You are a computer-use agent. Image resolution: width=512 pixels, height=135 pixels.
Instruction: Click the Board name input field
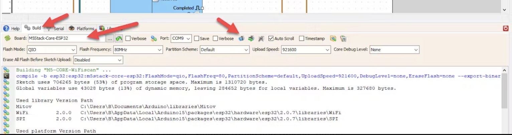coord(66,39)
